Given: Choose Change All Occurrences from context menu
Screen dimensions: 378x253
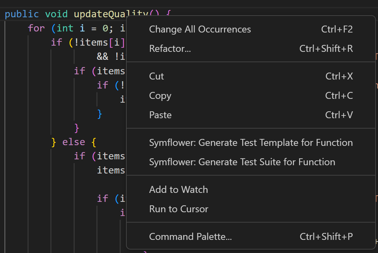Looking at the screenshot, I should point(251,29).
